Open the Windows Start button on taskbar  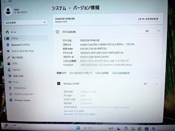point(78,128)
